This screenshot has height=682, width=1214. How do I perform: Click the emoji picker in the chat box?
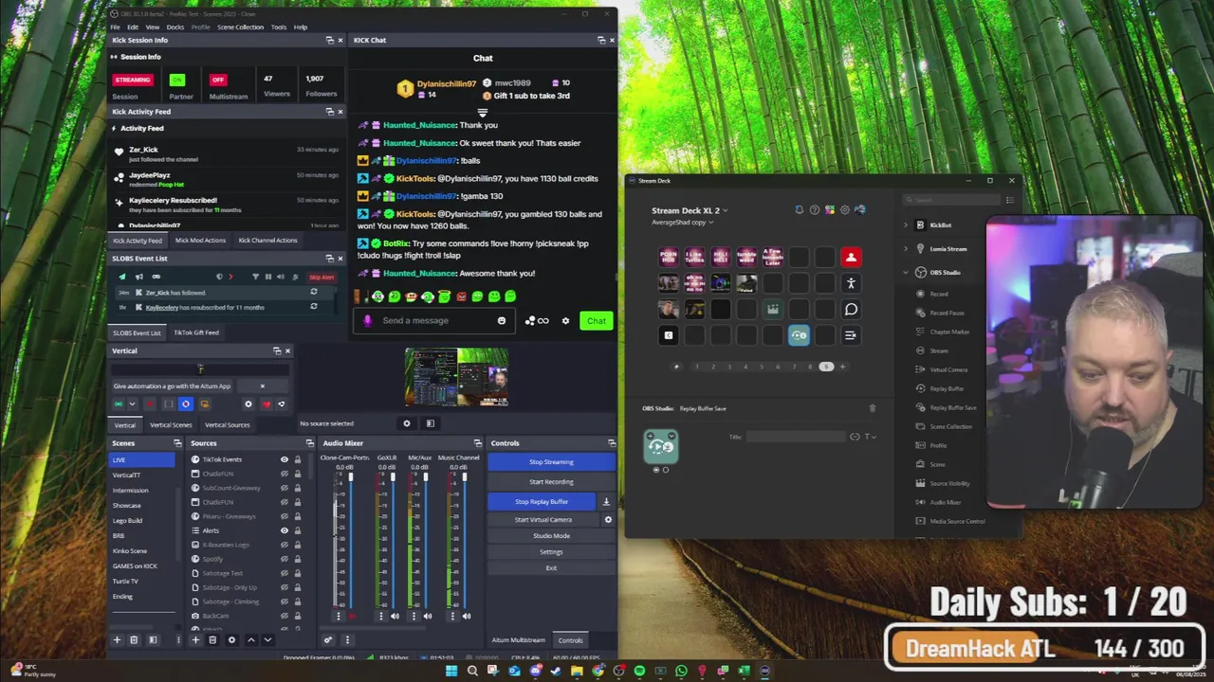click(x=502, y=320)
